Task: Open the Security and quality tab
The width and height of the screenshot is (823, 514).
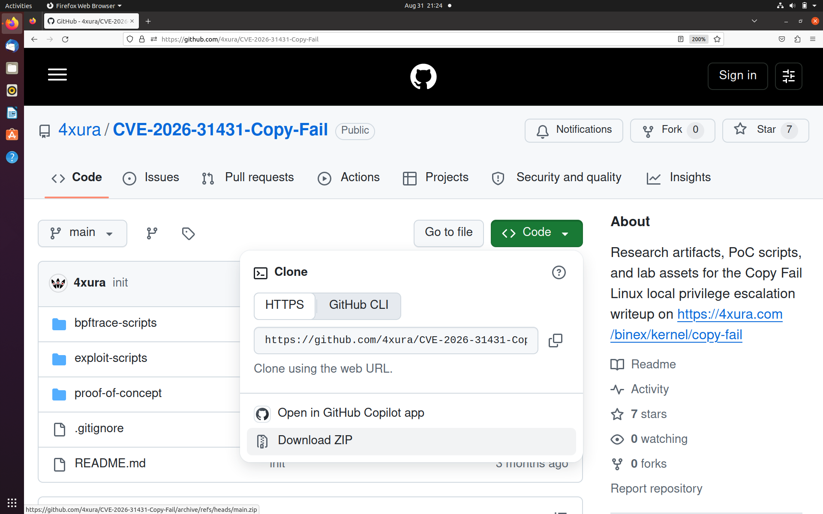Action: coord(556,178)
